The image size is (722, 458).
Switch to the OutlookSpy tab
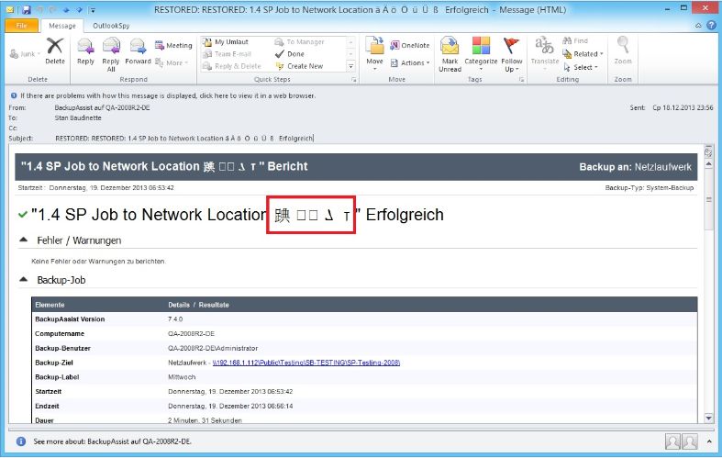coord(111,26)
